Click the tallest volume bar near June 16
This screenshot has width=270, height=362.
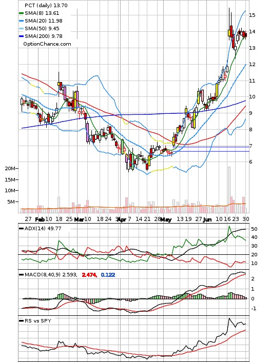[x=229, y=190]
